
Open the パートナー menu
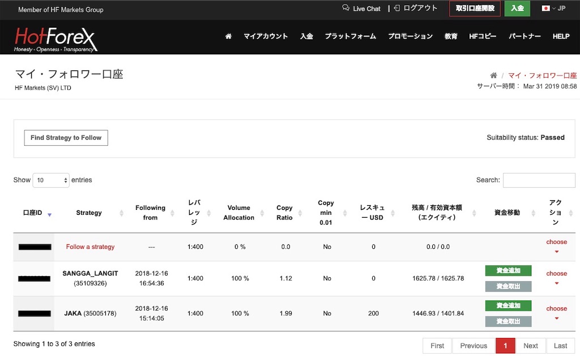[524, 36]
